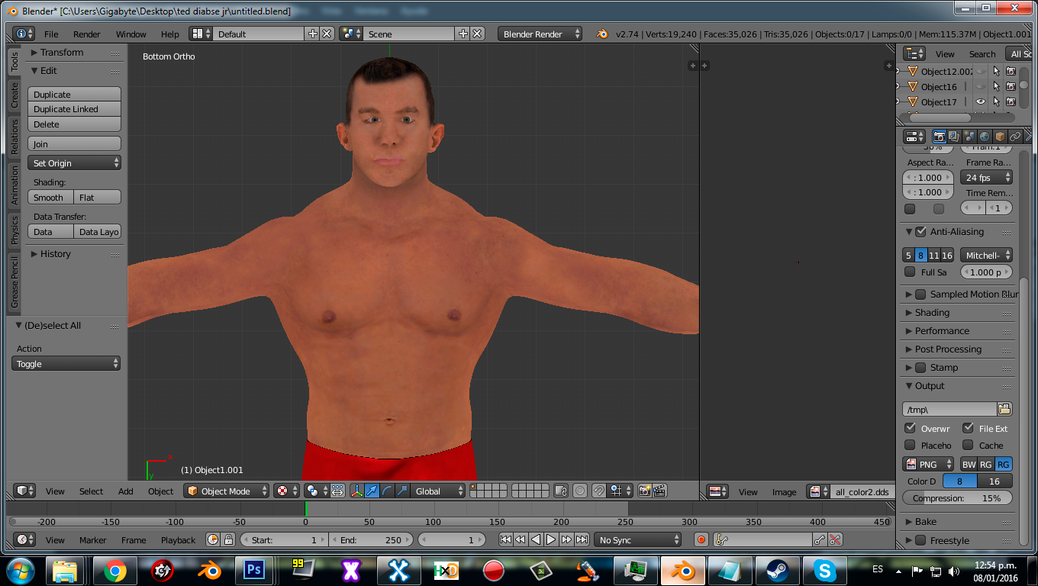Open the Set Origin dropdown
Screen dimensions: 1038x586
click(x=74, y=163)
